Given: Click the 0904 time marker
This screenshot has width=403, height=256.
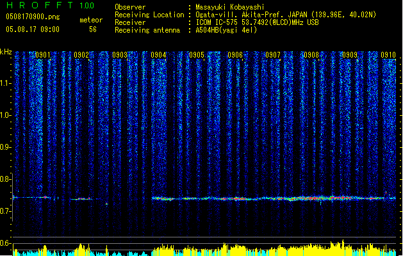Looking at the screenshot, I should click(x=158, y=55).
